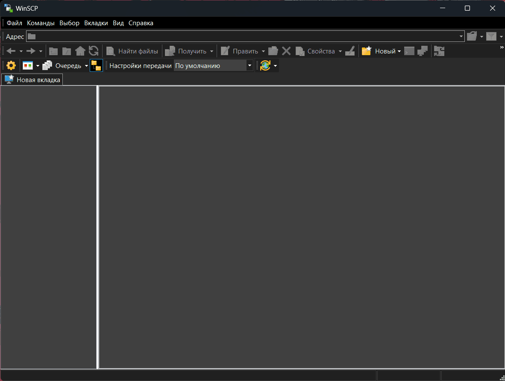The width and height of the screenshot is (505, 381).
Task: Click the refresh directory icon
Action: coord(94,51)
